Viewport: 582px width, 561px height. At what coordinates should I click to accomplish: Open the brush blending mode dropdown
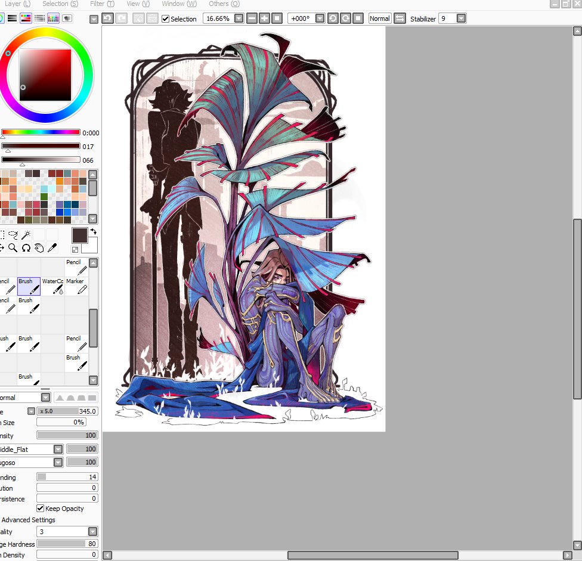tap(46, 398)
